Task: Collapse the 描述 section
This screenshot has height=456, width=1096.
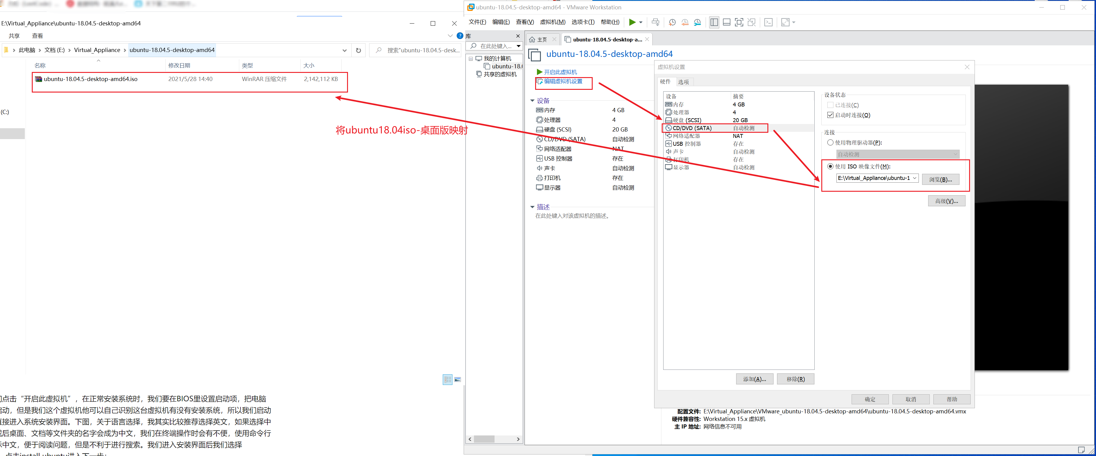Action: pyautogui.click(x=532, y=207)
